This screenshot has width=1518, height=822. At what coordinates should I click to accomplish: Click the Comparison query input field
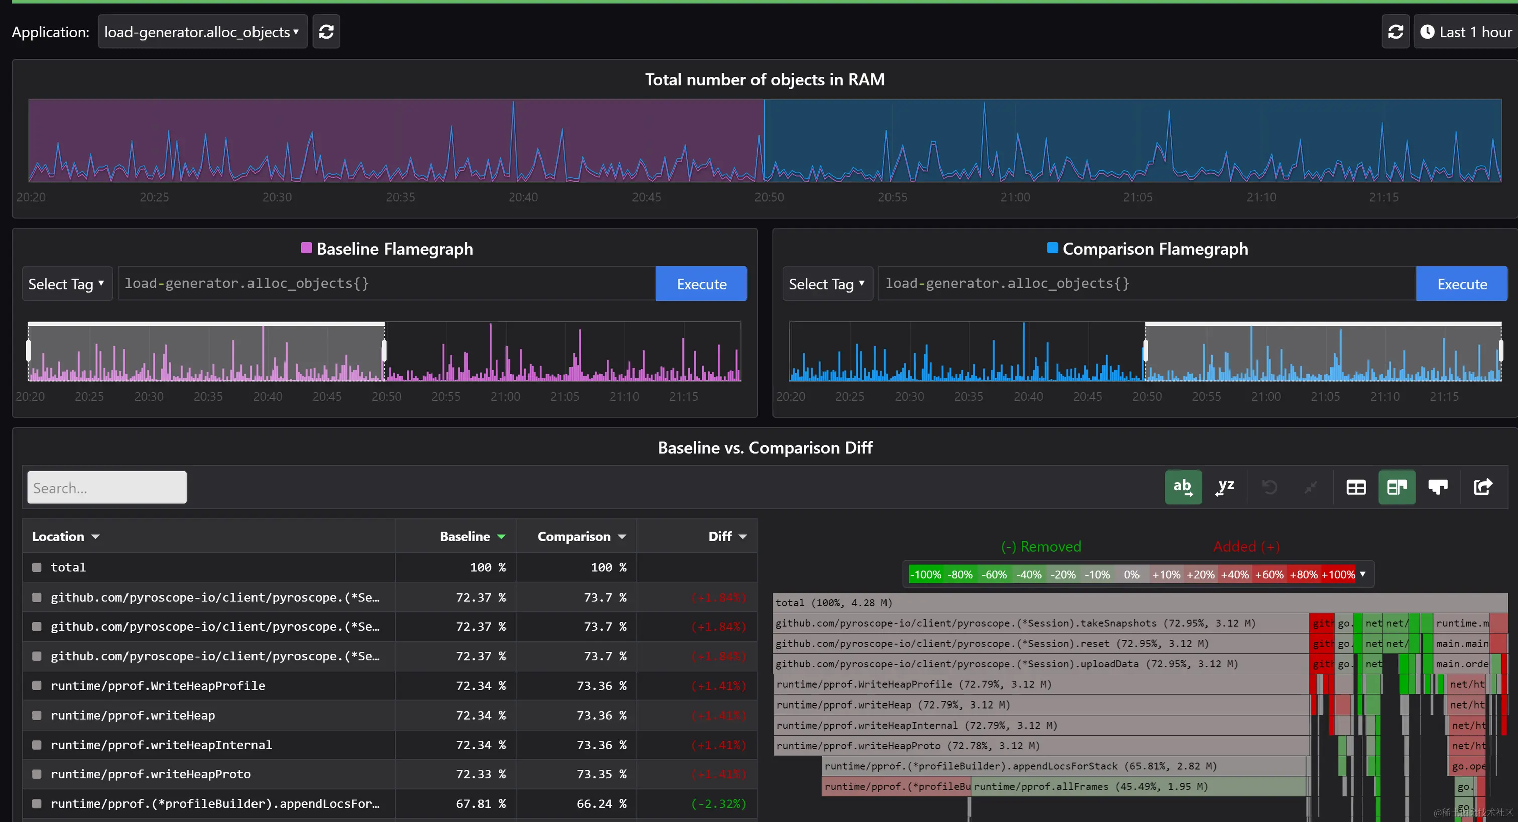tap(1148, 284)
